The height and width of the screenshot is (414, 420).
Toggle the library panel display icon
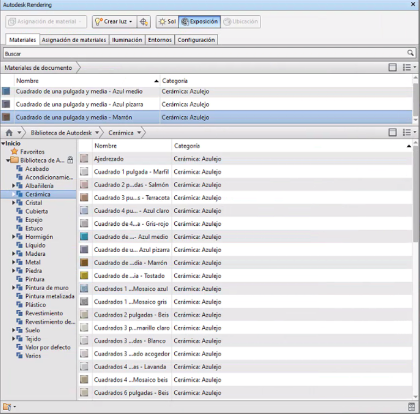coord(392,133)
